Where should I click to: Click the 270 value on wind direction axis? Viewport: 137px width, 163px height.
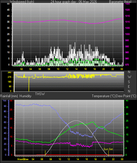pyautogui.click(x=9, y=77)
